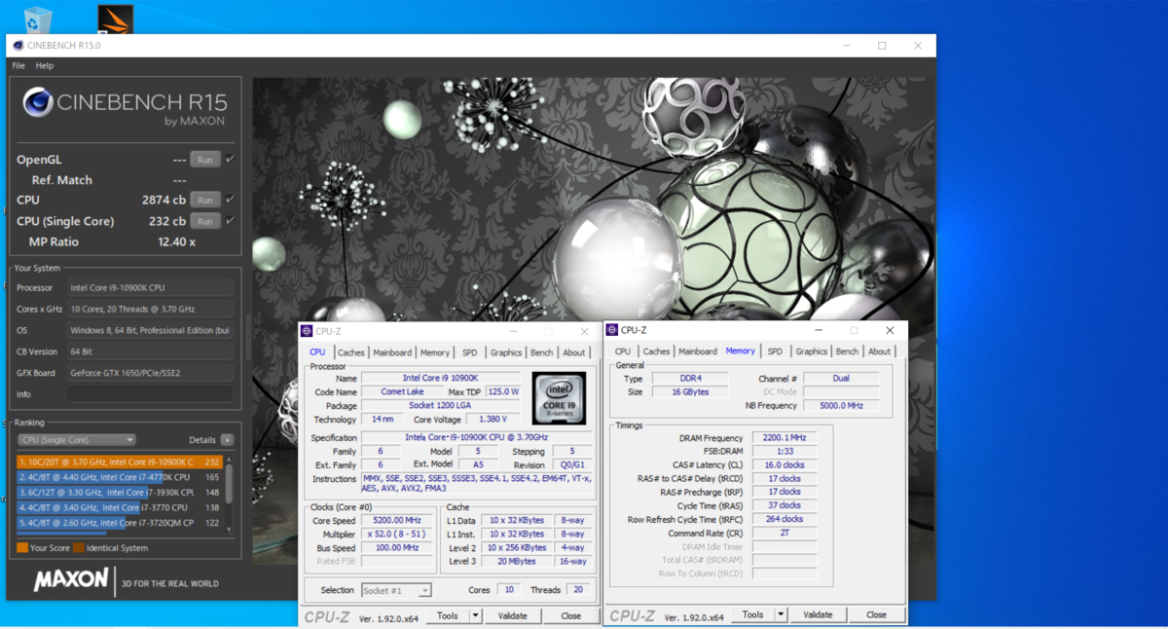Click the GFX Board value GeForce GTX 1650
Image resolution: width=1168 pixels, height=629 pixels.
point(150,373)
